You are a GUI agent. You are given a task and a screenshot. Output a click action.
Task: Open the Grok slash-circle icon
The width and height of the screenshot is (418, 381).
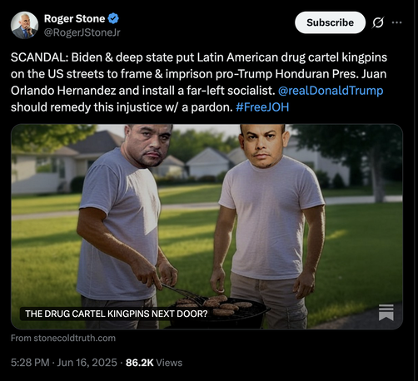pos(378,22)
